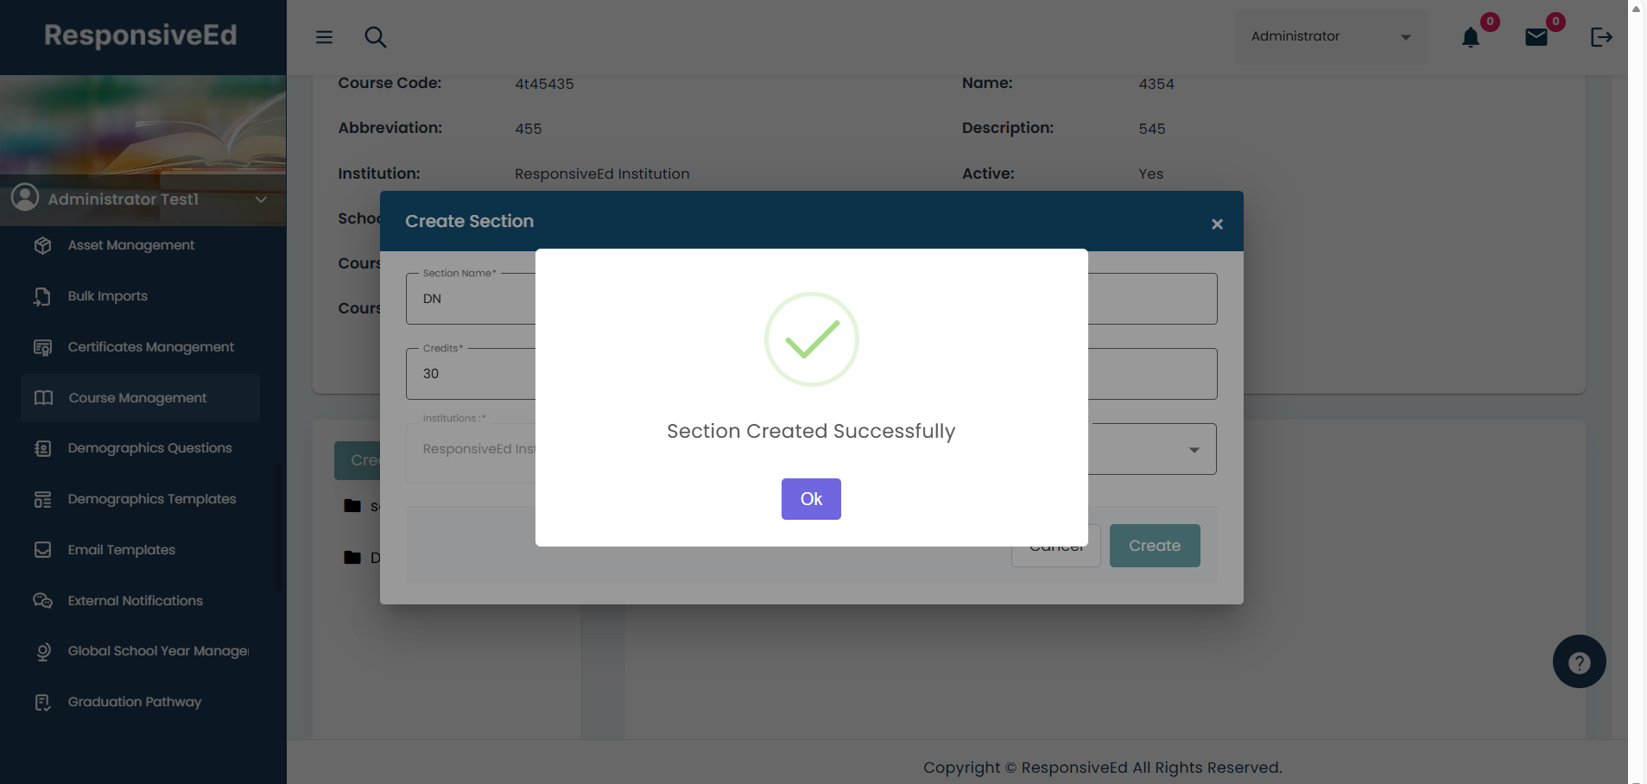This screenshot has width=1647, height=784.
Task: Close the Create Section dialog
Action: point(1217,224)
